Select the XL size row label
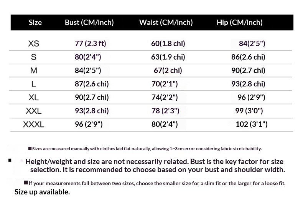303x224 pixels. coord(34,97)
